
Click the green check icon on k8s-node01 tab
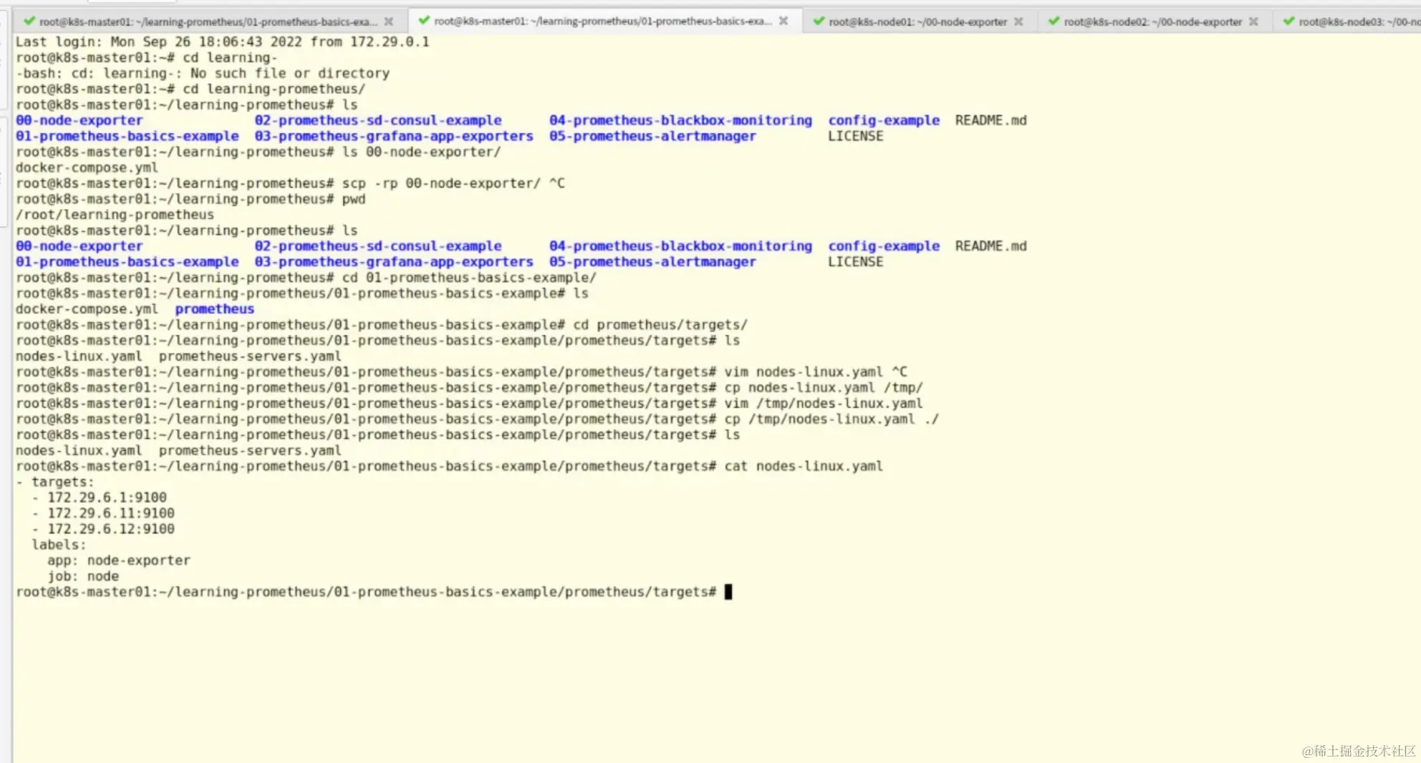point(819,21)
